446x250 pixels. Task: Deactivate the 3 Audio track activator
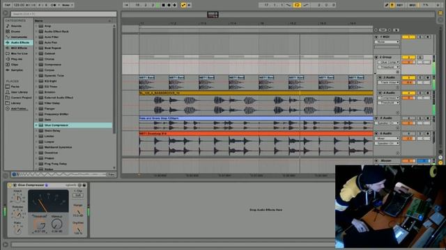408,77
